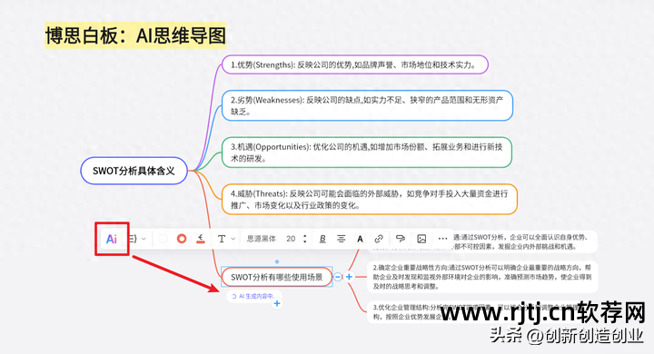Image resolution: width=654 pixels, height=354 pixels.
Task: Select the 4.威胁(Threats) node
Action: (370, 200)
